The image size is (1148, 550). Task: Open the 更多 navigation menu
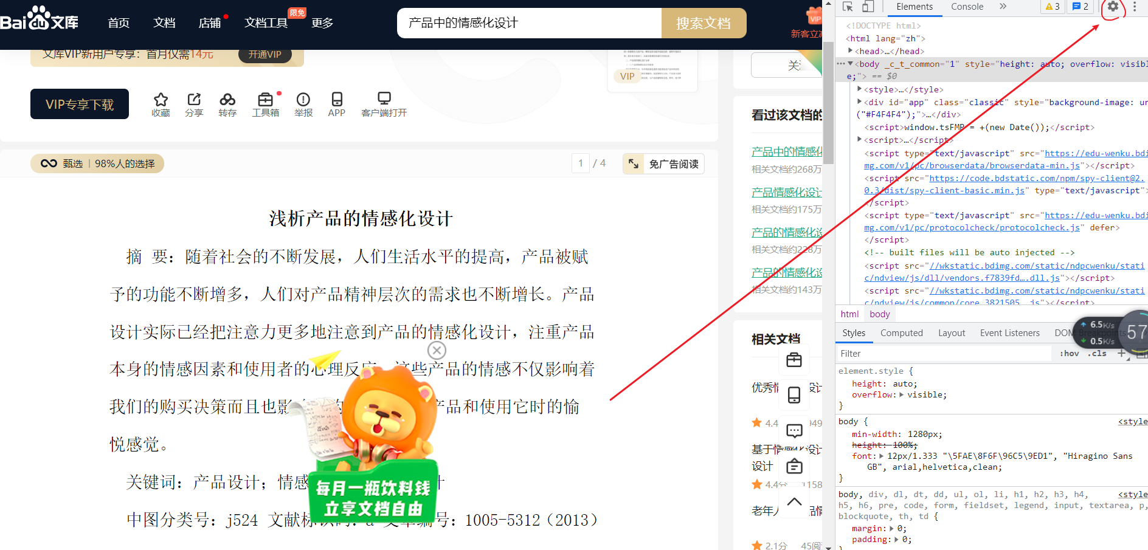tap(322, 23)
